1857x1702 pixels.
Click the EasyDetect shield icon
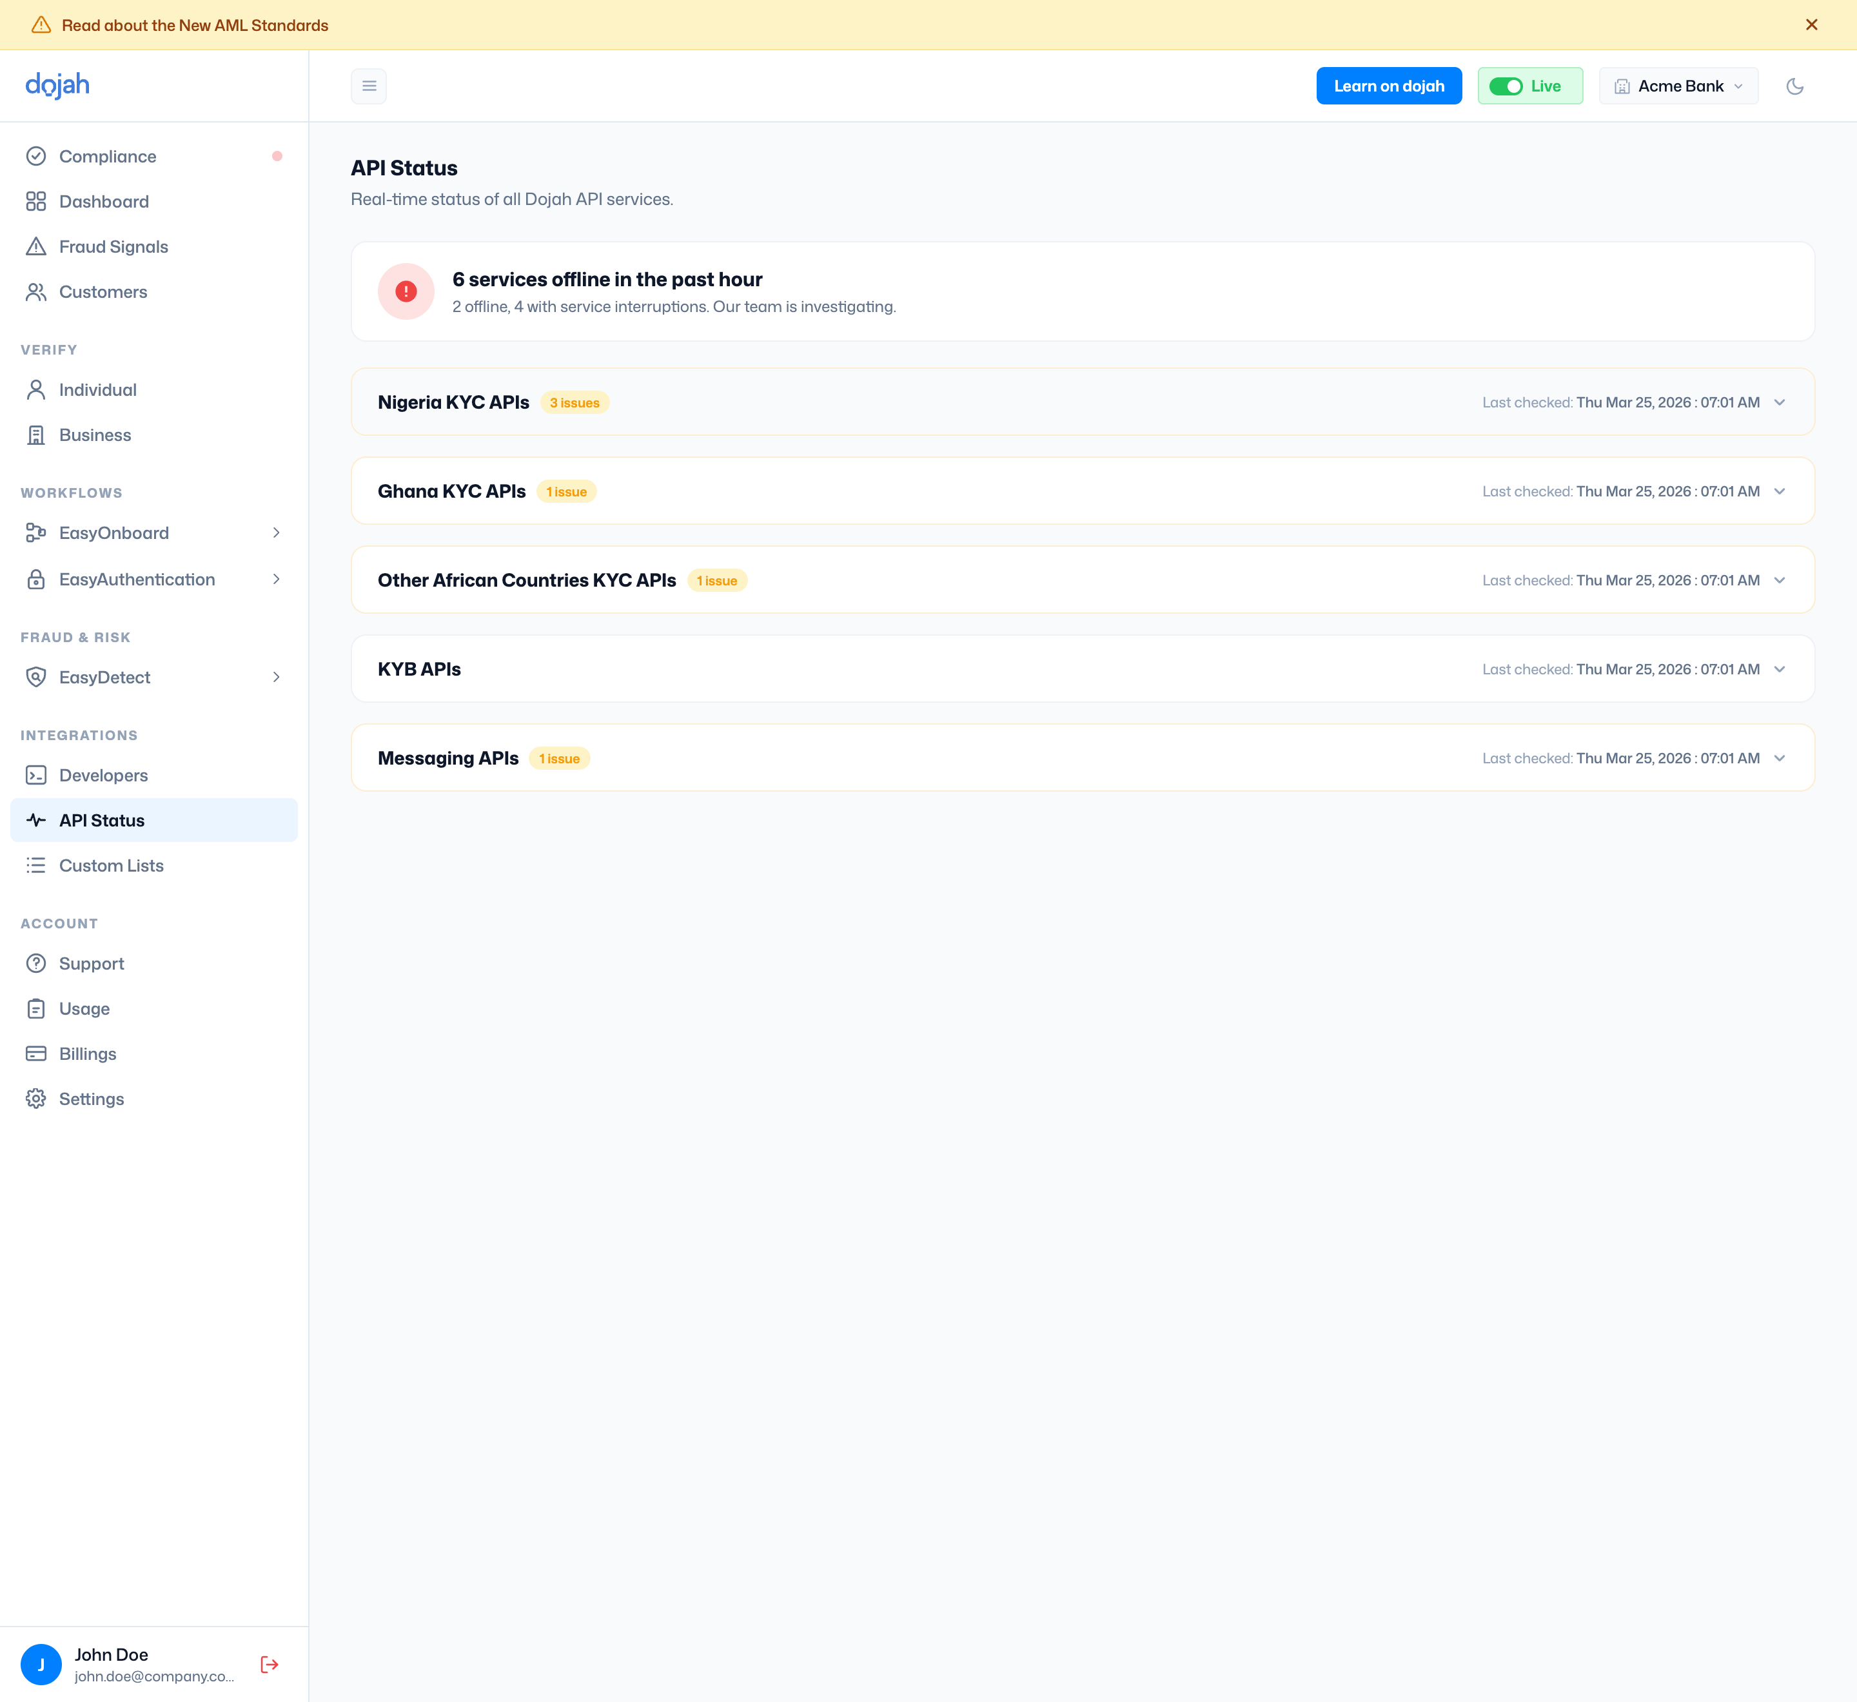[36, 677]
